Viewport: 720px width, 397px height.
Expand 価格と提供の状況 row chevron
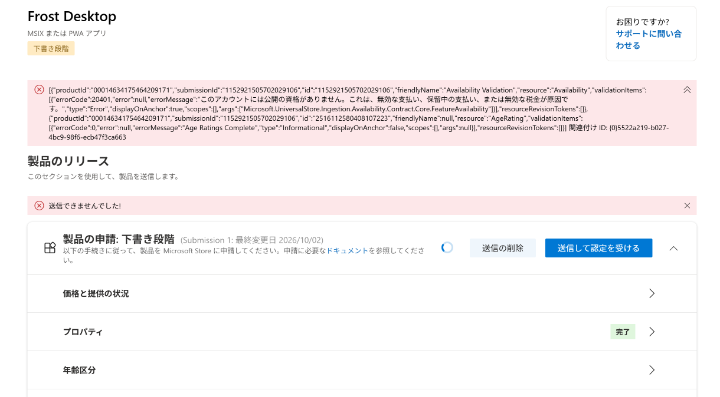652,293
